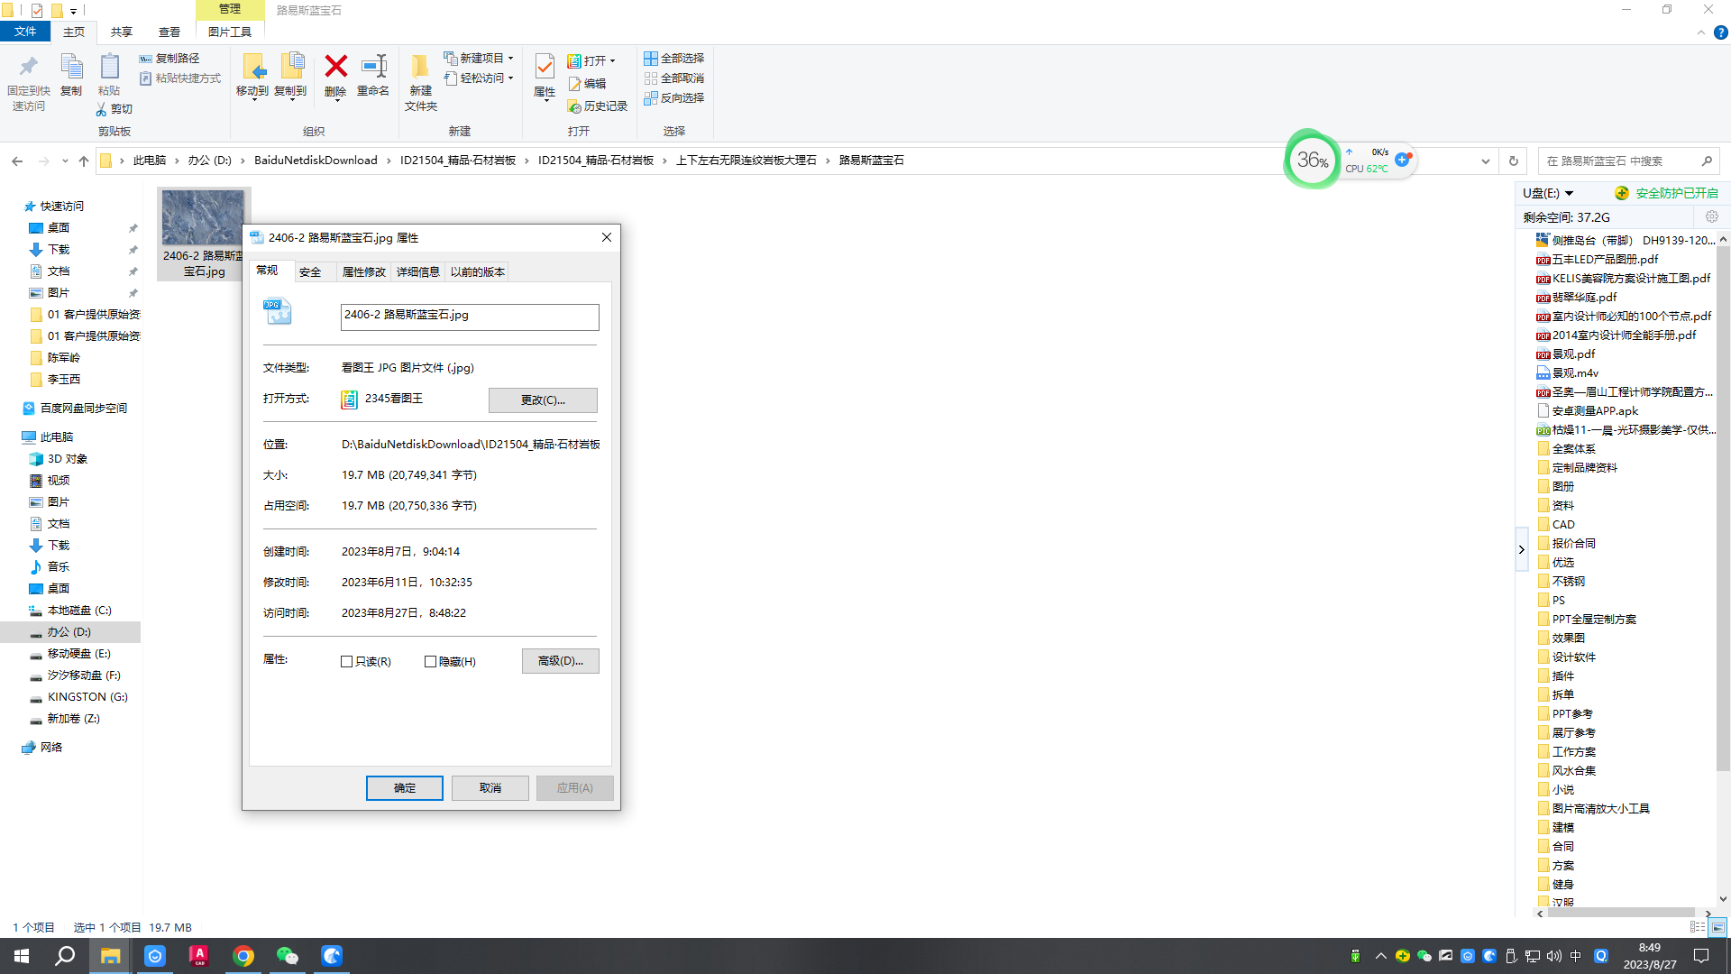Click Copy path (复制路径)
1731x974 pixels.
169,59
